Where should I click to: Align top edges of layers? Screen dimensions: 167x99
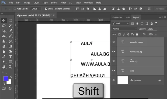77,9
